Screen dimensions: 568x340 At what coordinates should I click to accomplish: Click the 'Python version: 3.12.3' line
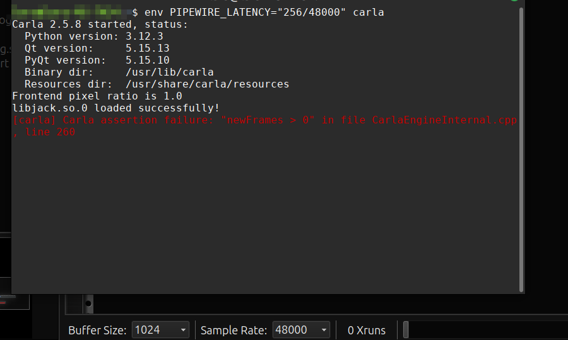pos(94,36)
